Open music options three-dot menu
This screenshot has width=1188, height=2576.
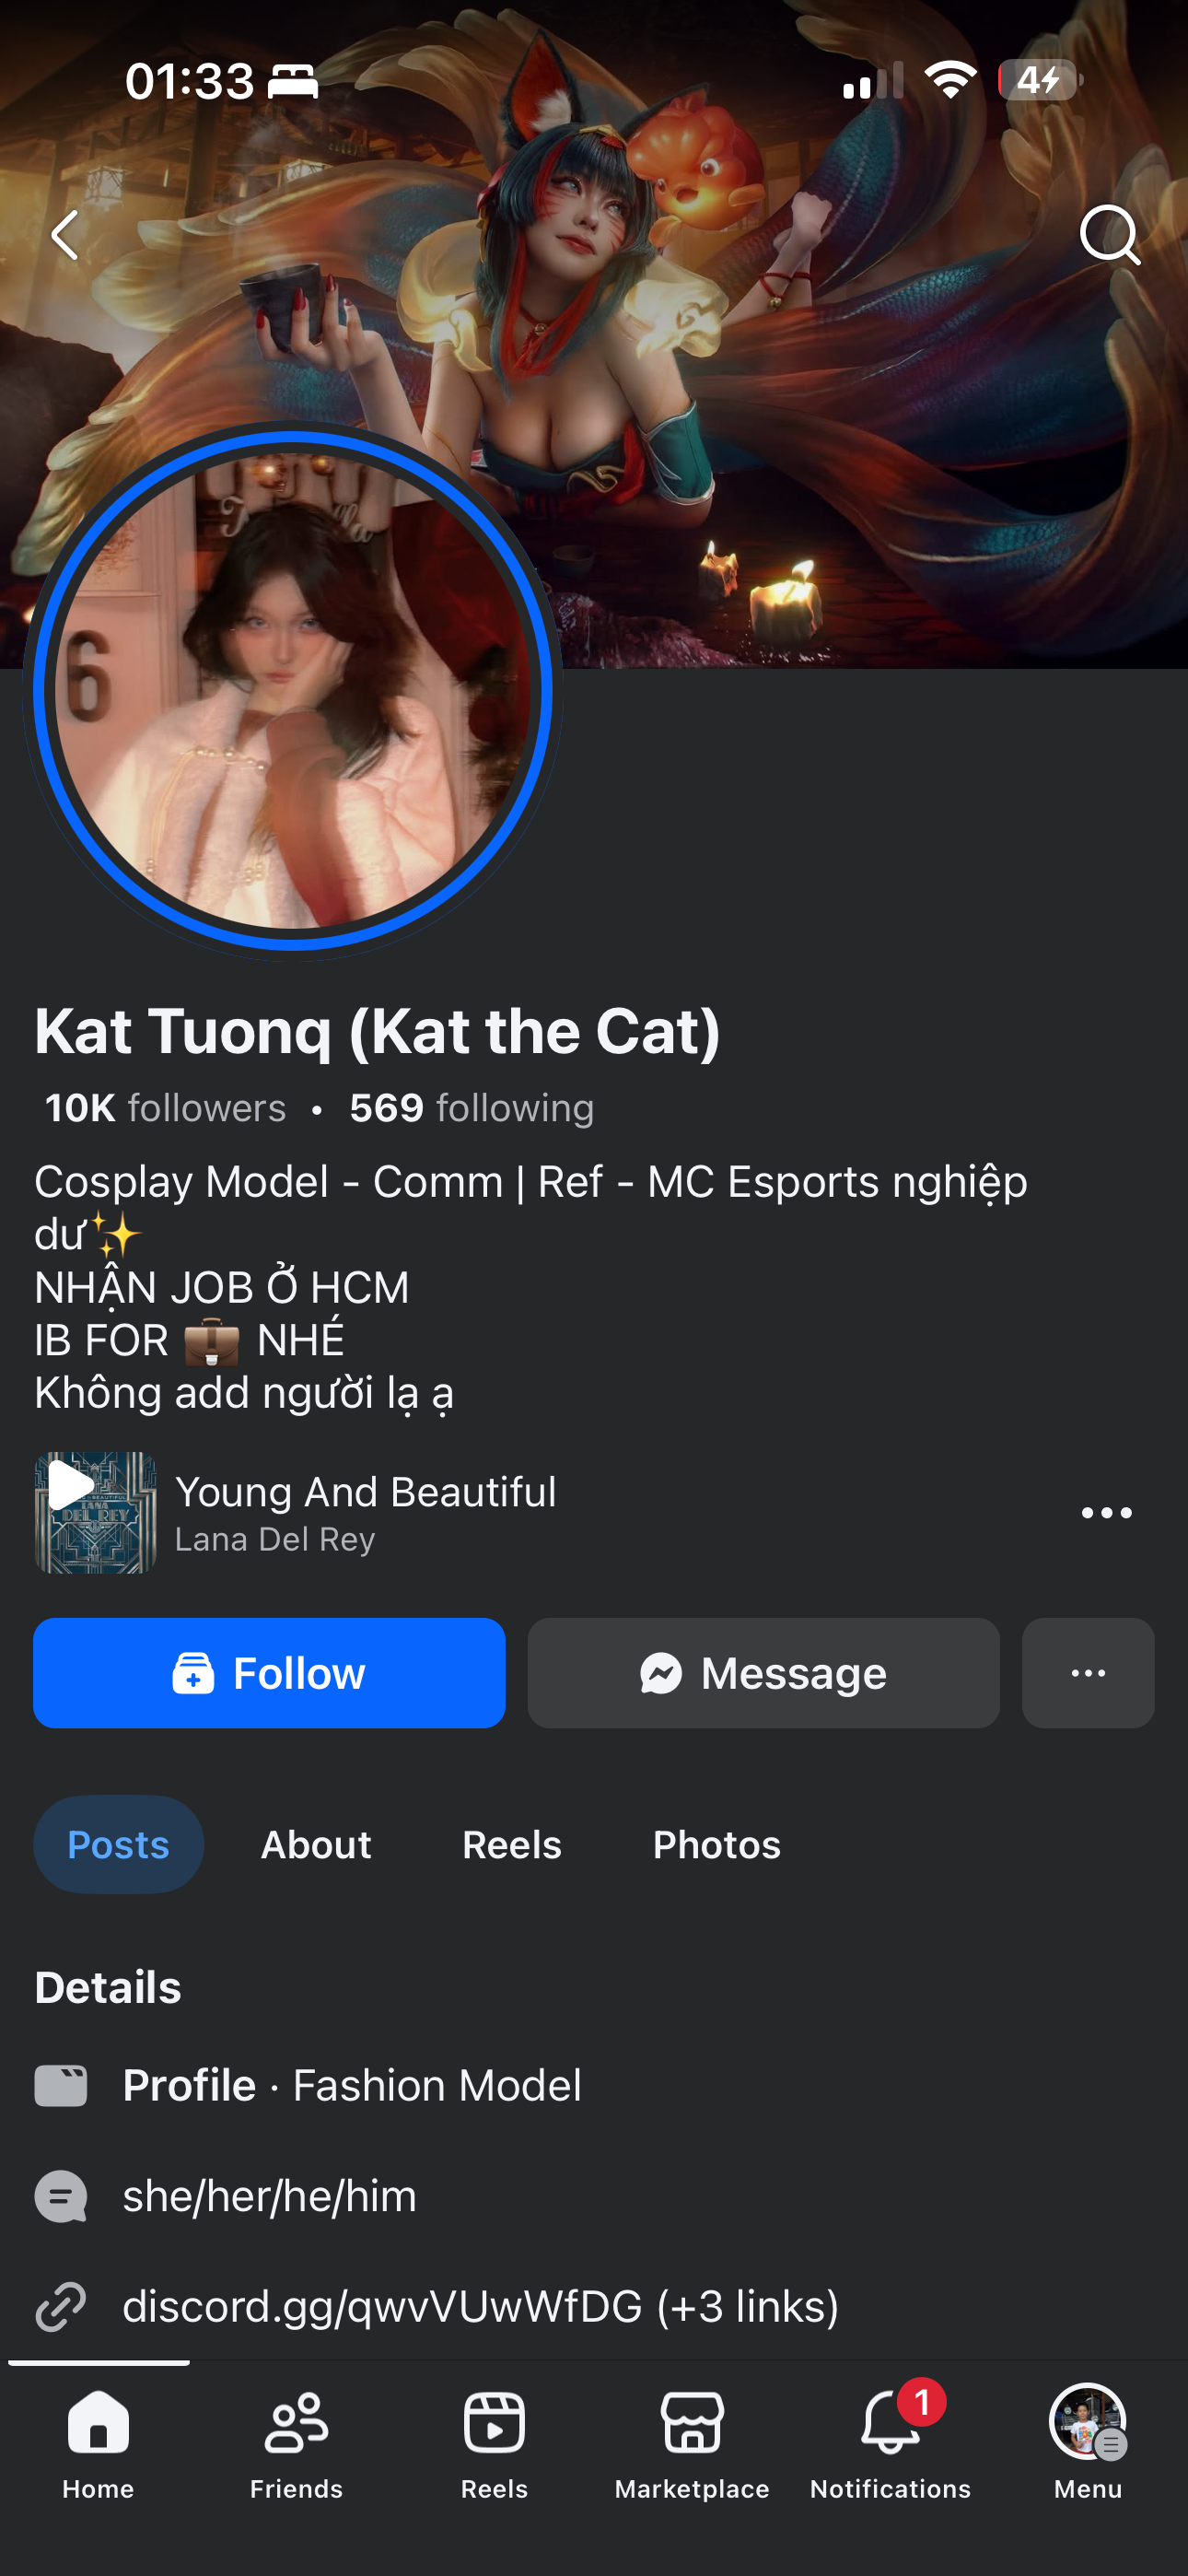(x=1106, y=1513)
